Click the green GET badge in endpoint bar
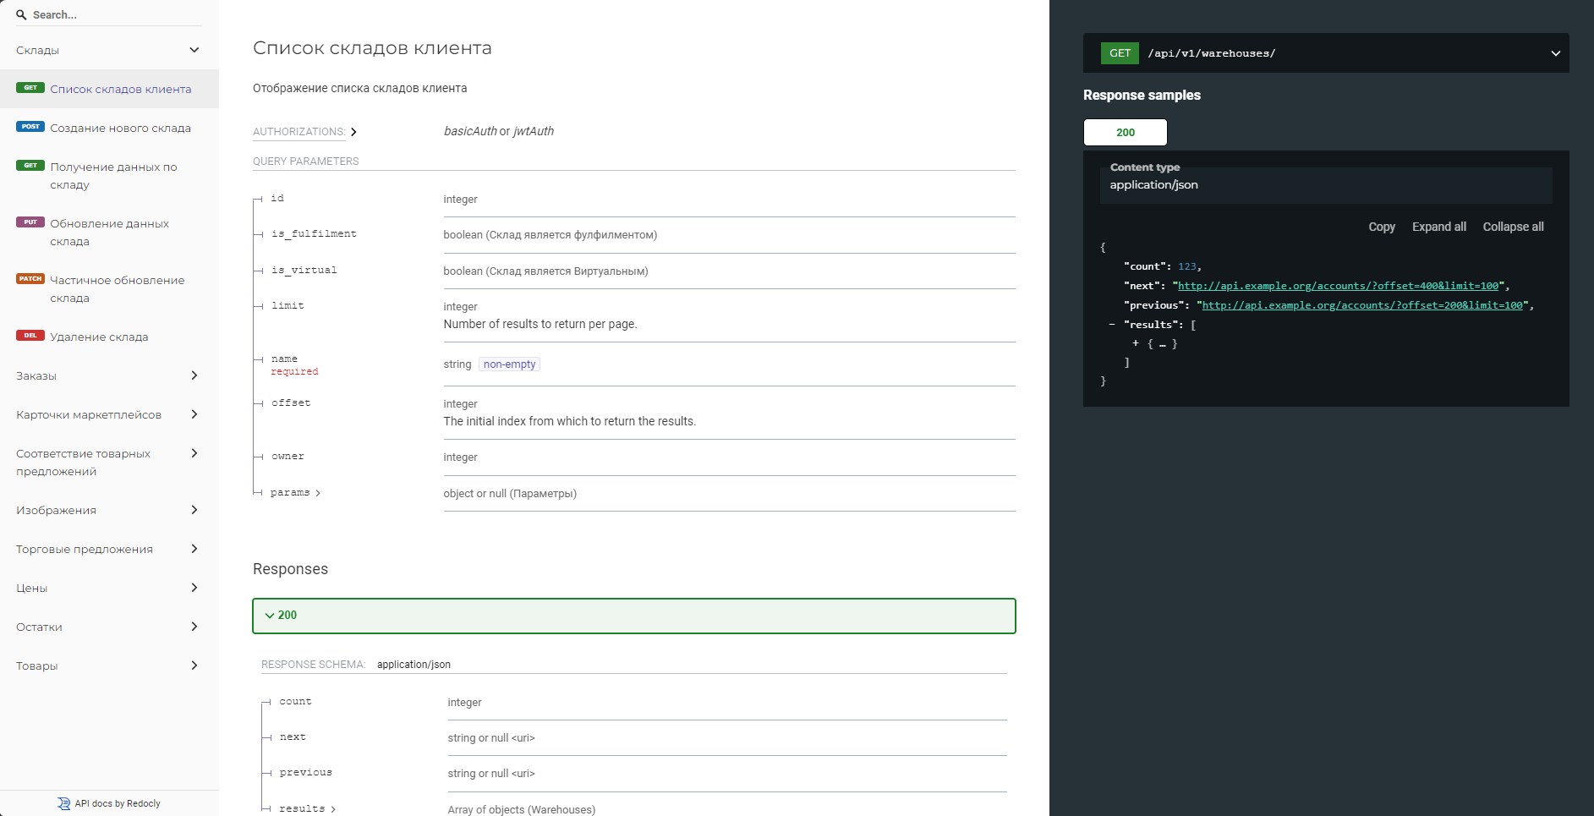Viewport: 1594px width, 816px height. coord(1120,53)
